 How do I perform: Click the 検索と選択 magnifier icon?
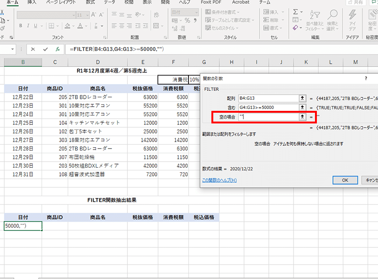[x=333, y=20]
